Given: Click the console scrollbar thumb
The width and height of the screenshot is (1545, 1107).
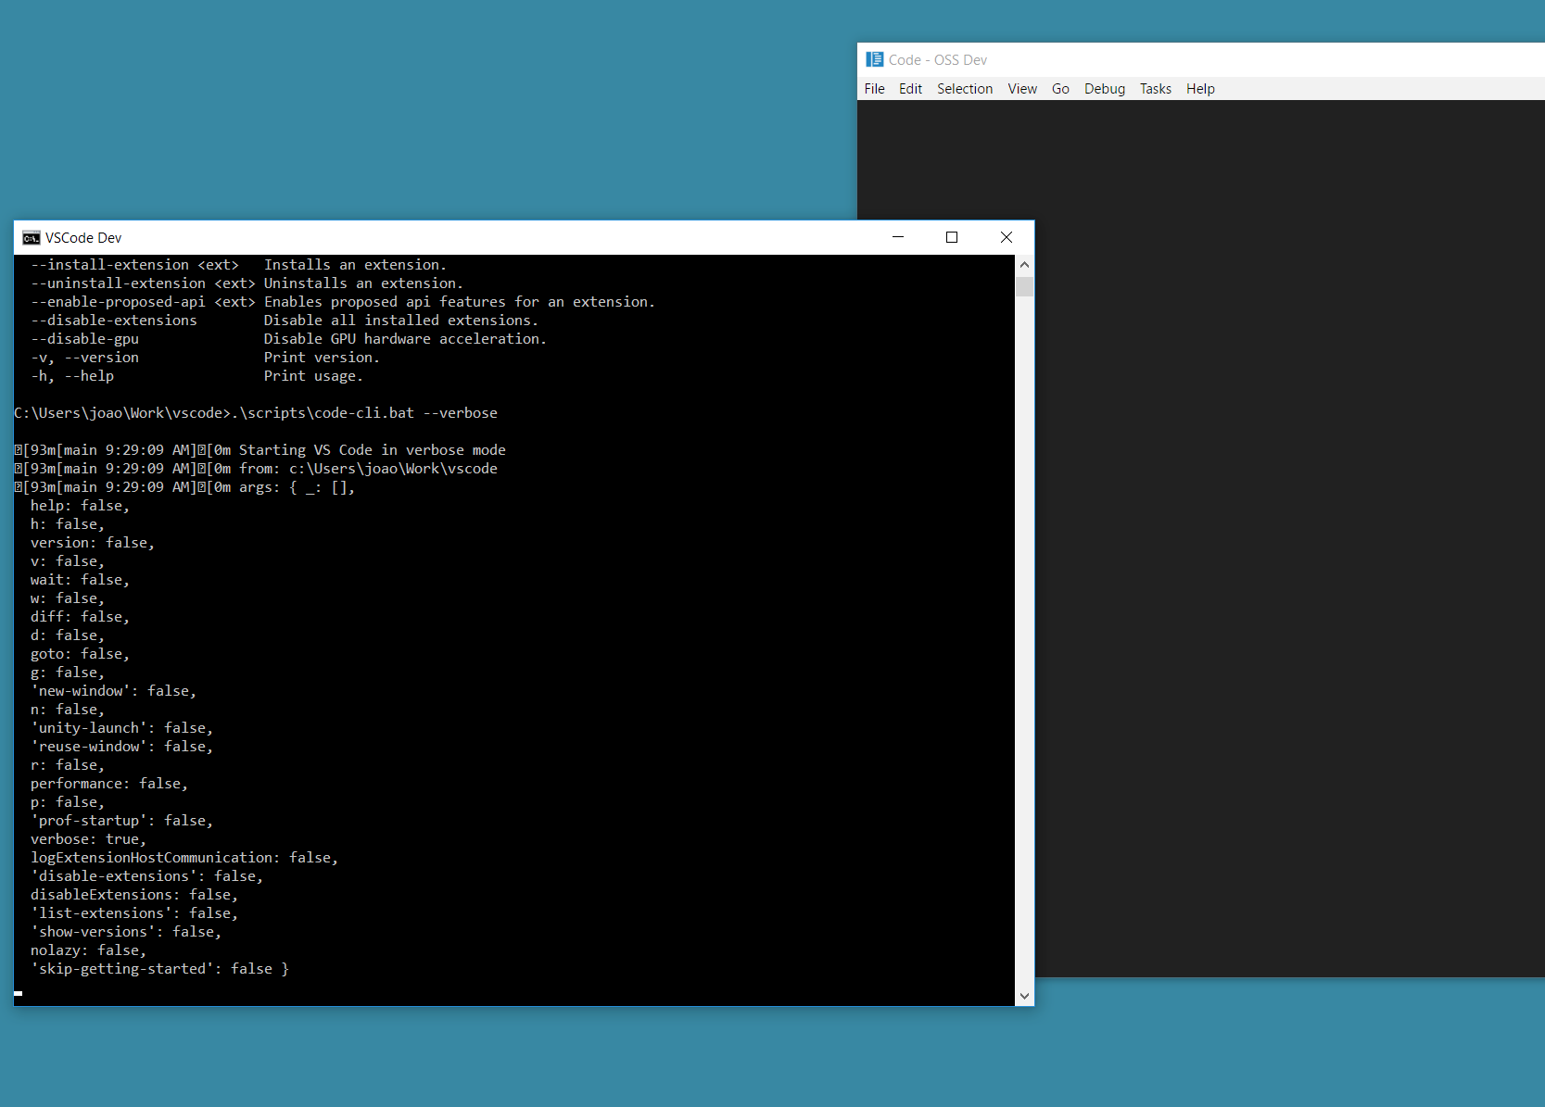Looking at the screenshot, I should click(x=1023, y=286).
